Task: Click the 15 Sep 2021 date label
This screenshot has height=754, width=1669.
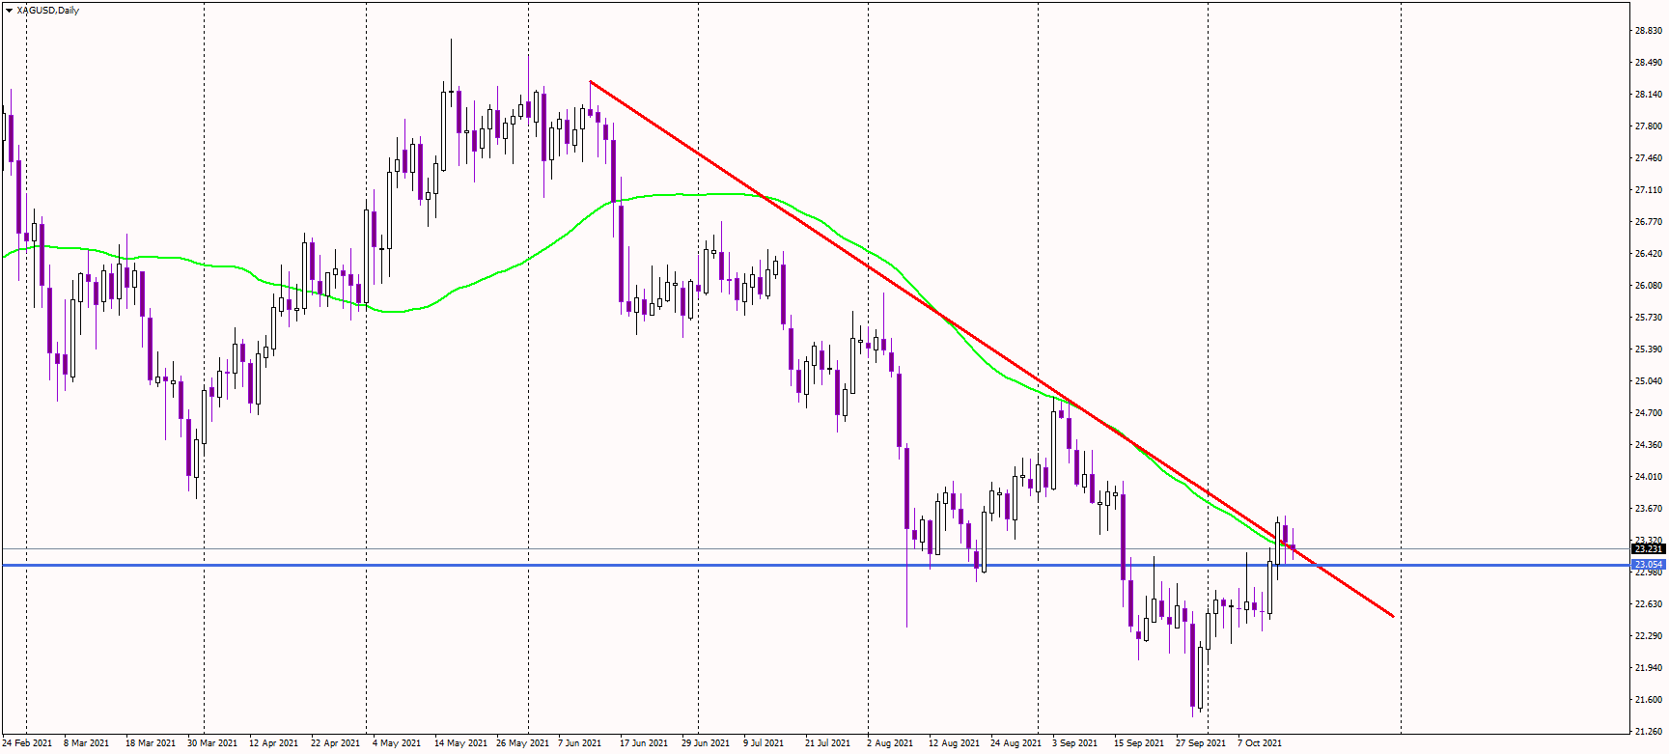Action: click(1139, 743)
